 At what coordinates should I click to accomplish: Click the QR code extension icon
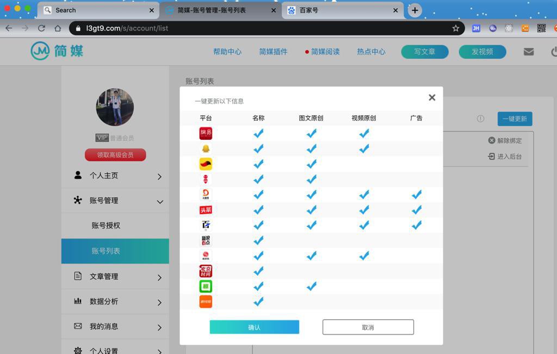click(x=541, y=28)
